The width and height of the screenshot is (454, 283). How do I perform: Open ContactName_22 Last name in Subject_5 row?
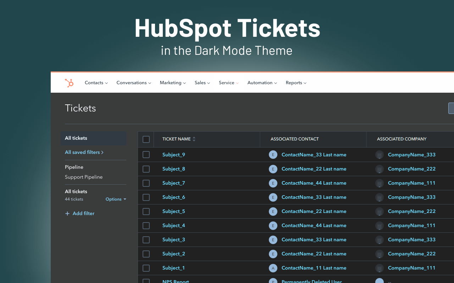(x=314, y=211)
